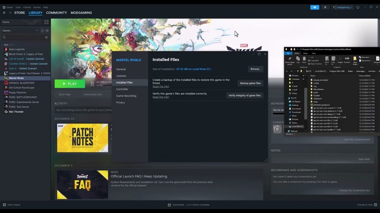Click the Up arrow in File Explorer navigation
The image size is (380, 213).
coord(298,71)
